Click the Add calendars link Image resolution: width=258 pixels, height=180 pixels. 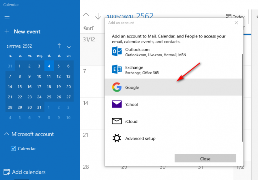coord(29,172)
